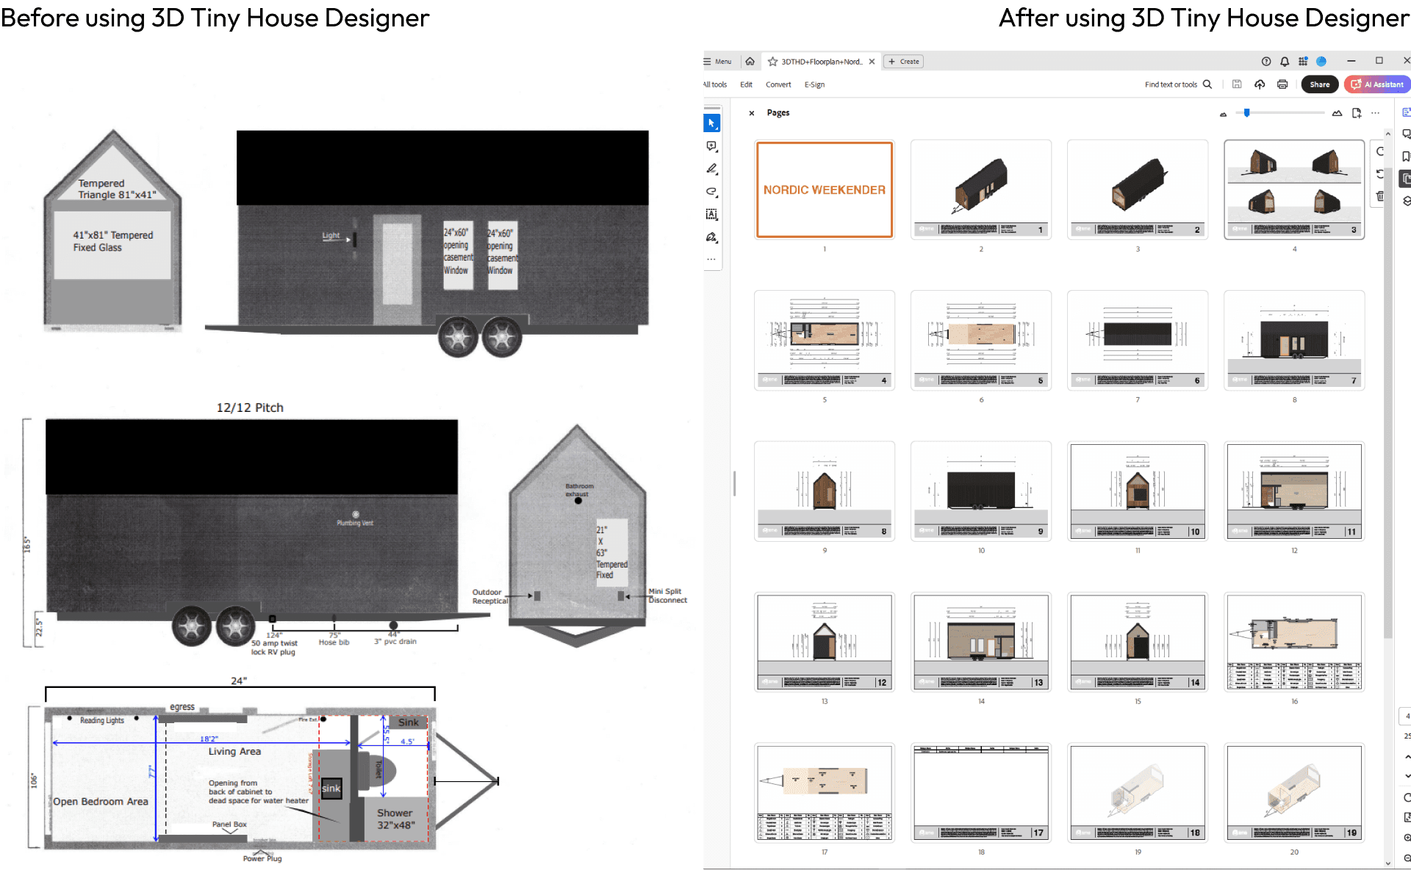
Task: Click the print icon
Action: (x=1282, y=84)
